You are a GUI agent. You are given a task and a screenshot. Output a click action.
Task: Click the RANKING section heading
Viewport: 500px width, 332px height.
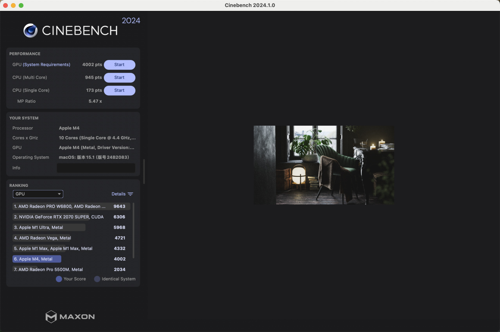[x=19, y=186]
